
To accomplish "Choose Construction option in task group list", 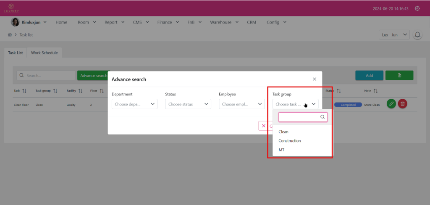I will point(290,141).
